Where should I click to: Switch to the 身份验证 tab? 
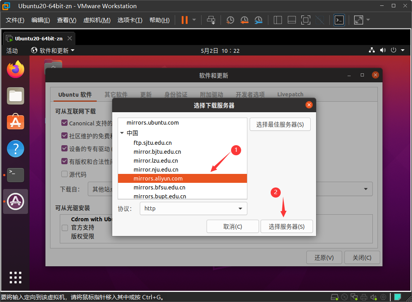[x=176, y=95]
